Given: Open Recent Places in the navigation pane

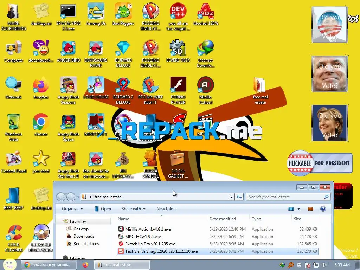Looking at the screenshot, I should [86, 243].
